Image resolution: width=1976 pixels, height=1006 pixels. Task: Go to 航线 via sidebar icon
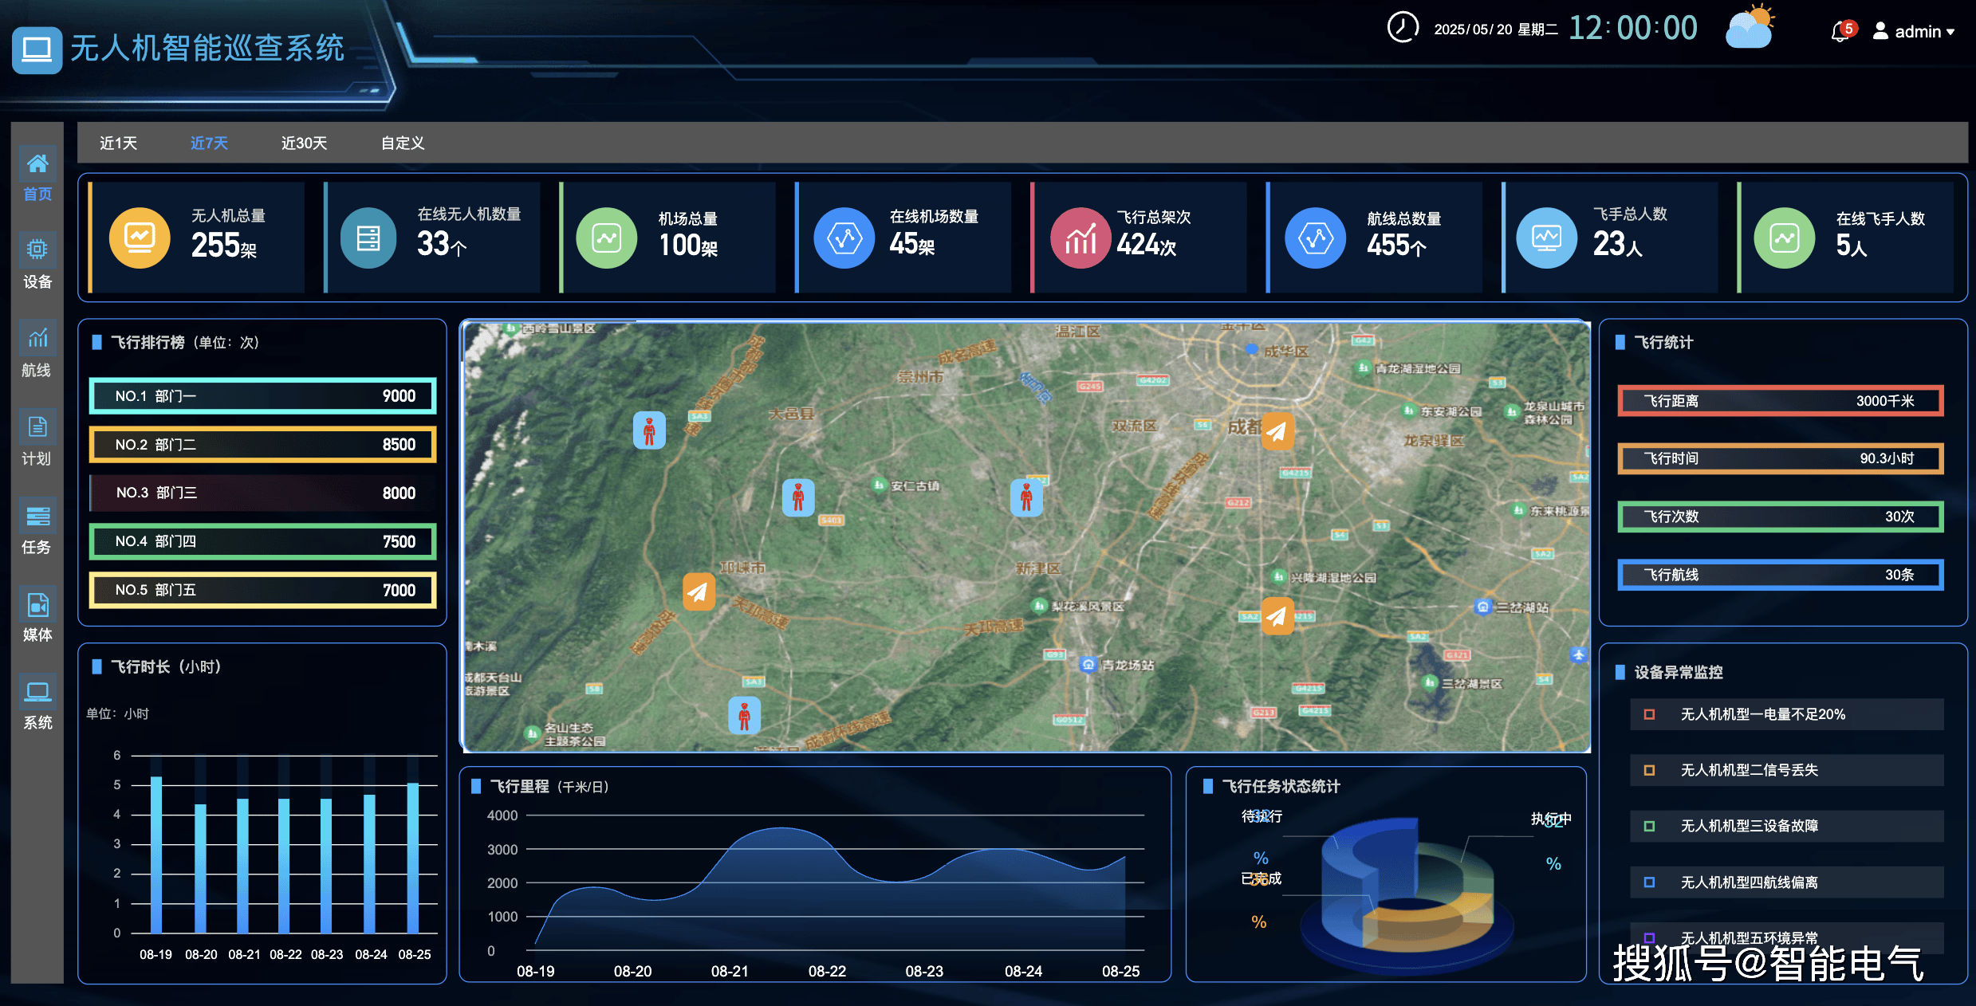point(37,339)
